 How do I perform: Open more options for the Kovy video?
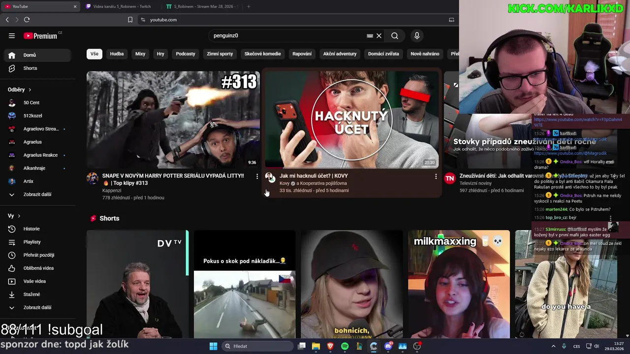[x=436, y=176]
